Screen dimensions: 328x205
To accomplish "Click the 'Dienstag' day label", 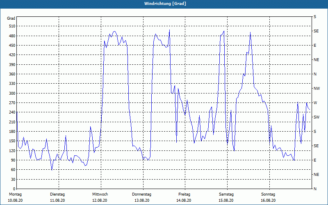I will pos(57,194).
